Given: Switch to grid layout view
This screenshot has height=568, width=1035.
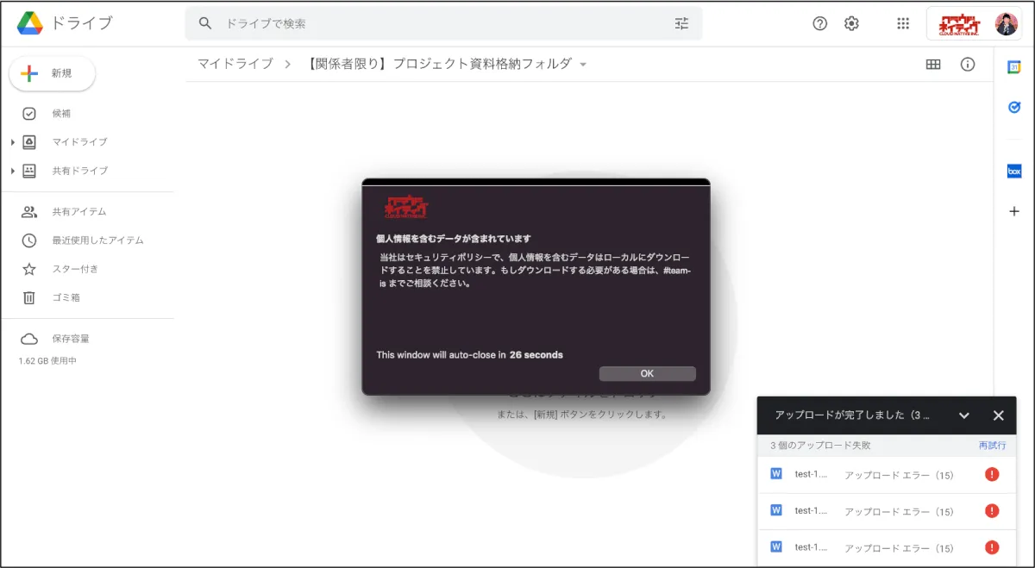Looking at the screenshot, I should 932,65.
